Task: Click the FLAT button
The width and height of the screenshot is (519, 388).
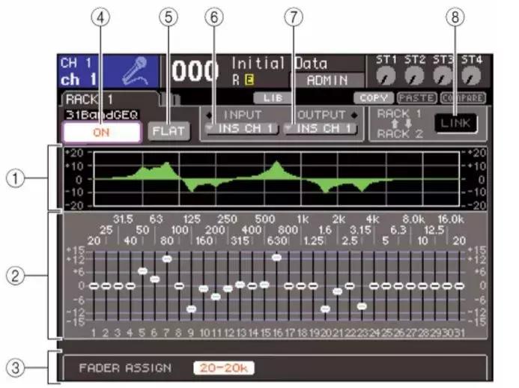Action: click(169, 131)
